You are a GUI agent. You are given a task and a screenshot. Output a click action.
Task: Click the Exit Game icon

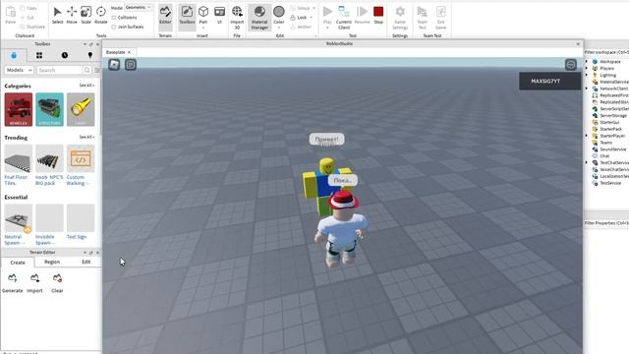click(x=441, y=18)
